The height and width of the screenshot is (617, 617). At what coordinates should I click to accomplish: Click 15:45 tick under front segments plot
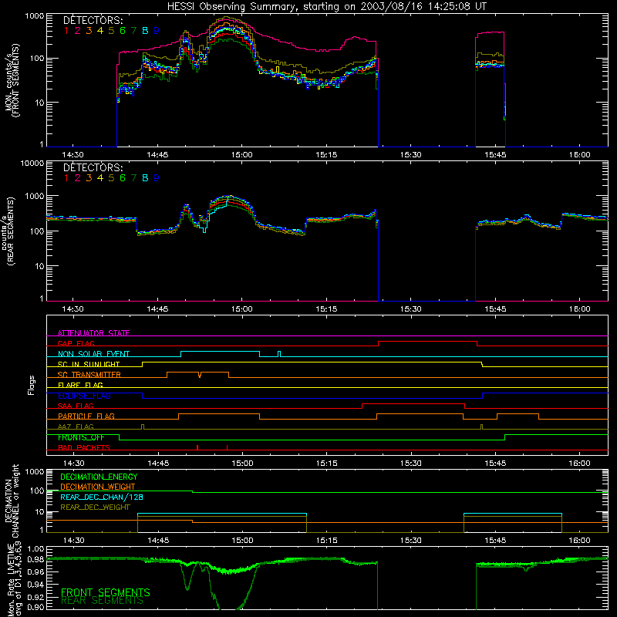tap(495, 155)
